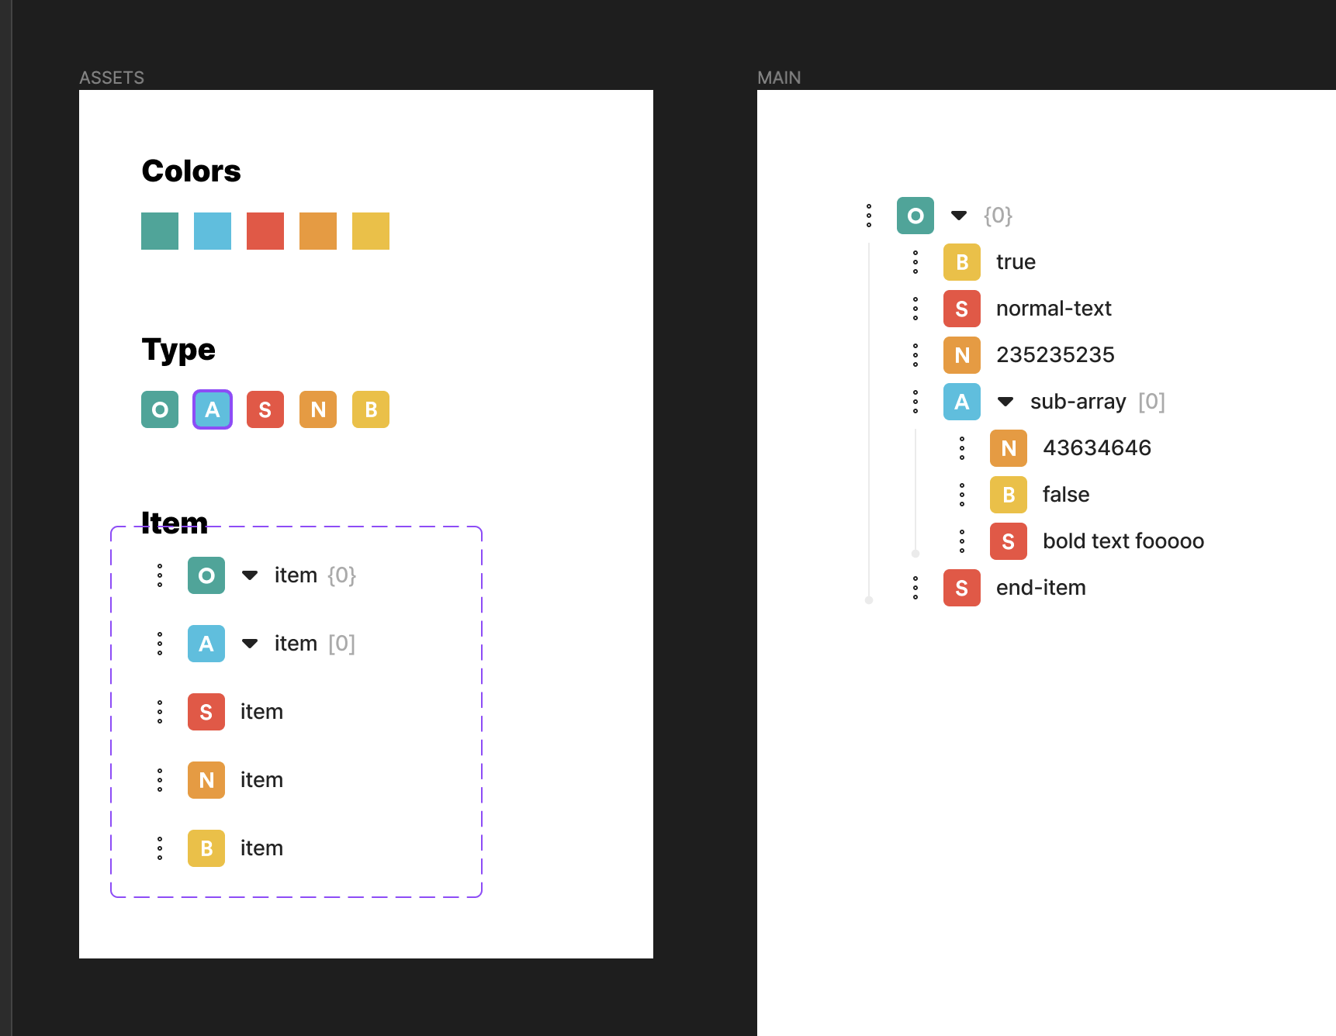Click the 43634646 number value
This screenshot has width=1336, height=1036.
pyautogui.click(x=1097, y=448)
